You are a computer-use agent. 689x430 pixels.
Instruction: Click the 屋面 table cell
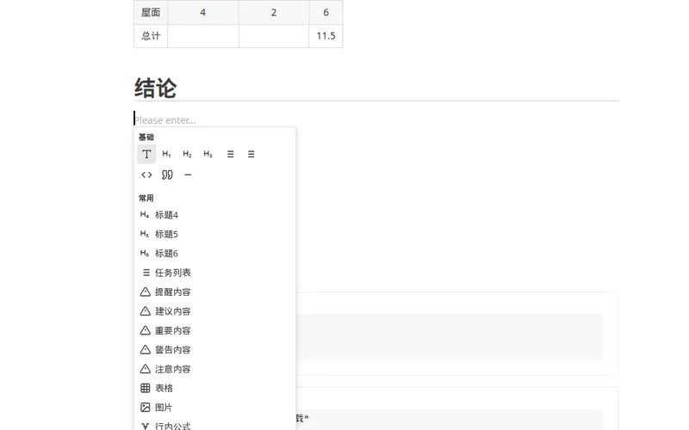click(151, 12)
